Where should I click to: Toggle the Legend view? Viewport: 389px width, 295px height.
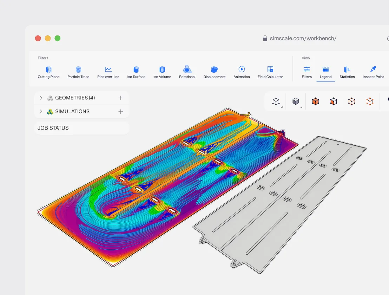(x=325, y=72)
